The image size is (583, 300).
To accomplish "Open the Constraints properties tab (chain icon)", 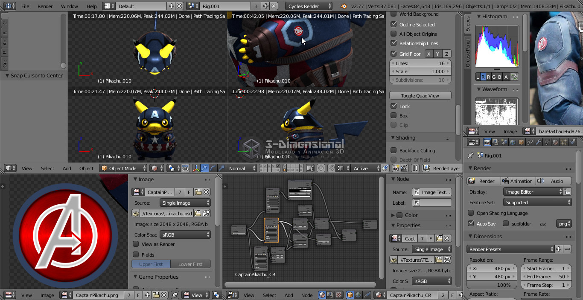I will pyautogui.click(x=530, y=142).
